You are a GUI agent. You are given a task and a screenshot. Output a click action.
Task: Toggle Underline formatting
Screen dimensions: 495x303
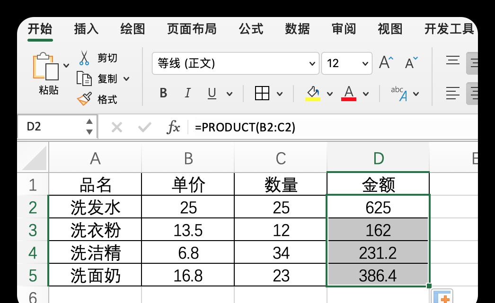[212, 93]
